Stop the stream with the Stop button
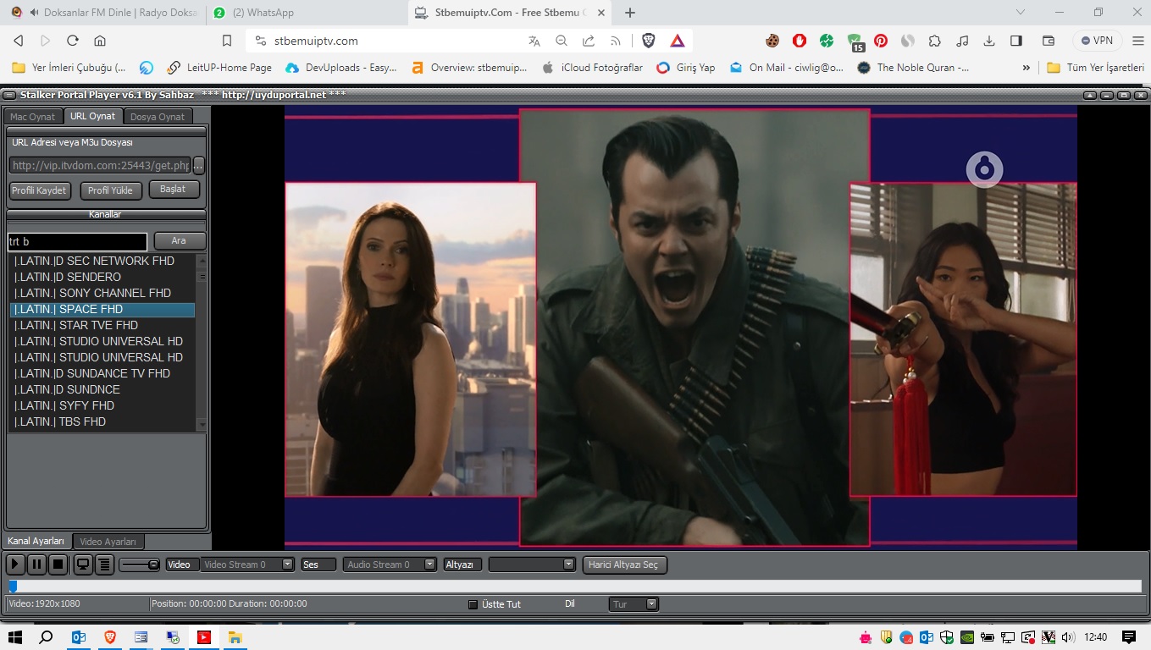Screen dimensions: 1151x650 (58, 565)
